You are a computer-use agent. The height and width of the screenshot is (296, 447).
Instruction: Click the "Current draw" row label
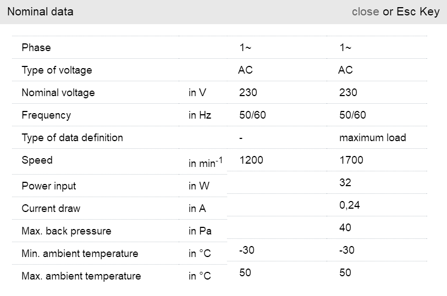(51, 209)
